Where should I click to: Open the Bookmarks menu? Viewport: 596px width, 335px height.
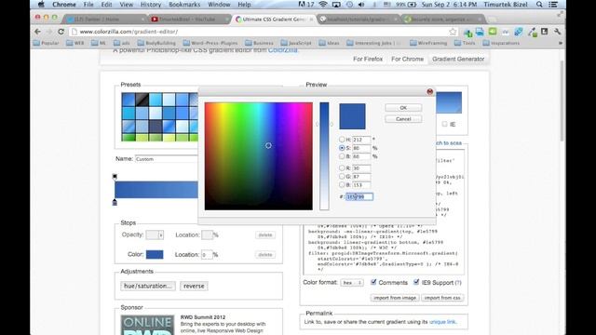pos(184,5)
